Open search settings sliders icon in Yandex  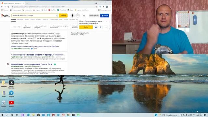pos(78,16)
